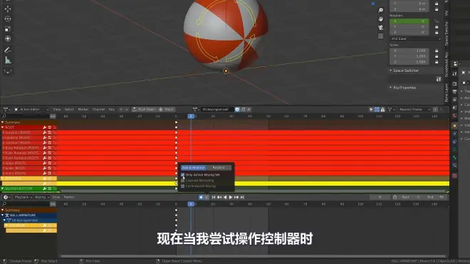470x264 pixels.
Task: Select the Measure tool
Action: 8,60
